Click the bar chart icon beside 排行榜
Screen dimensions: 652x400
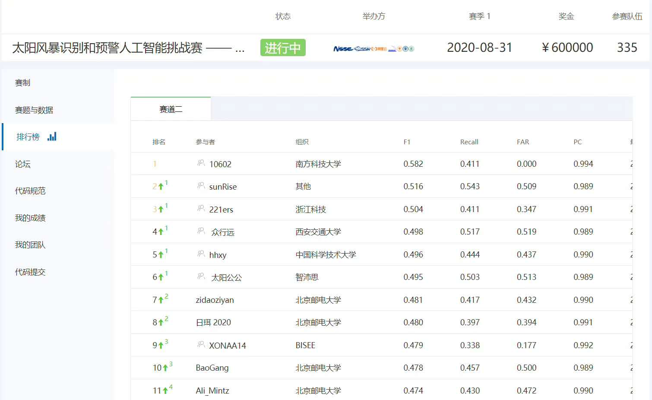coord(52,137)
